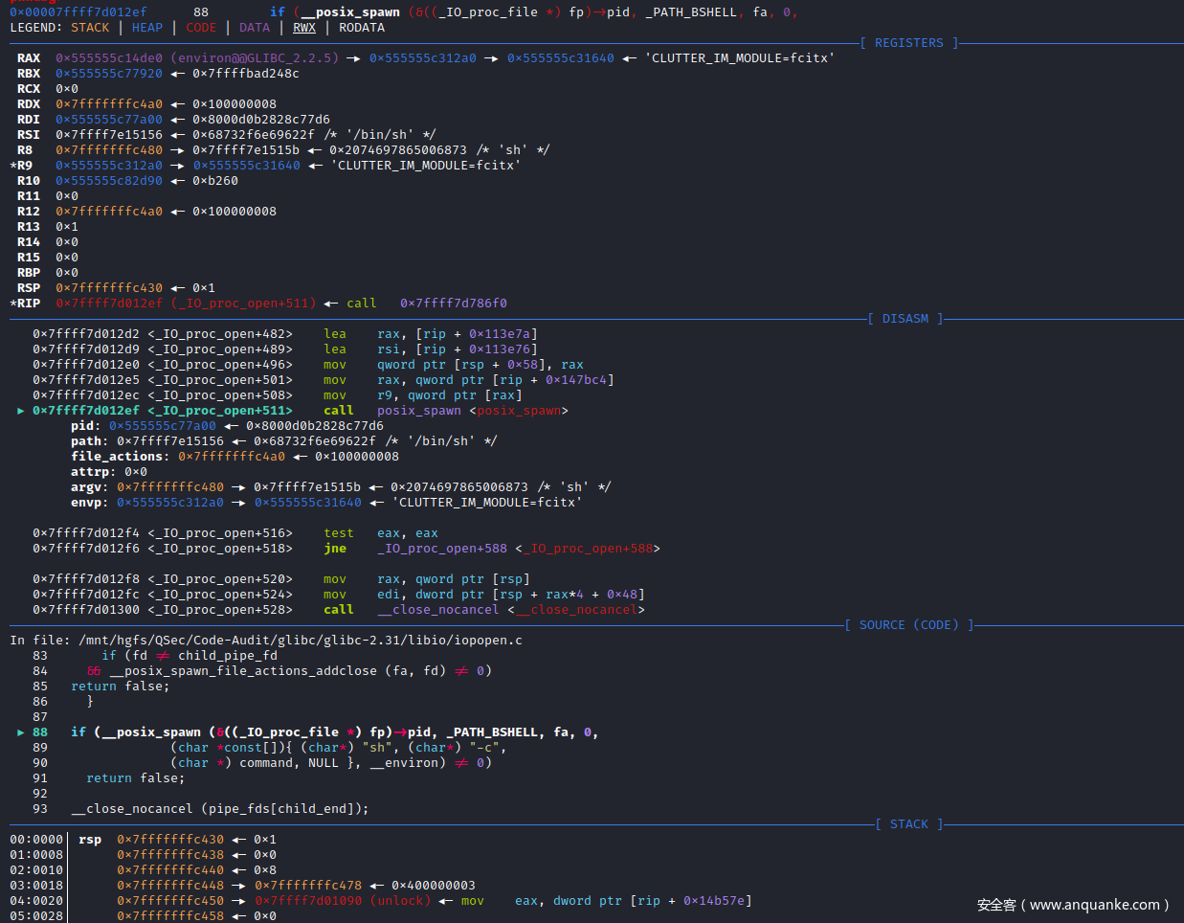Click disassembly address 0x7ffff7d012e5
This screenshot has height=923, width=1184.
click(x=86, y=380)
